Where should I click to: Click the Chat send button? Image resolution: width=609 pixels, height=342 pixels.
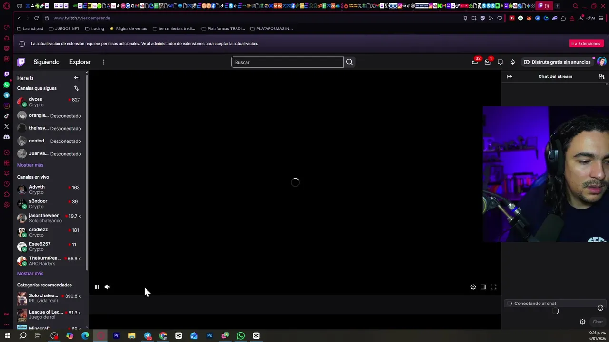pyautogui.click(x=598, y=322)
